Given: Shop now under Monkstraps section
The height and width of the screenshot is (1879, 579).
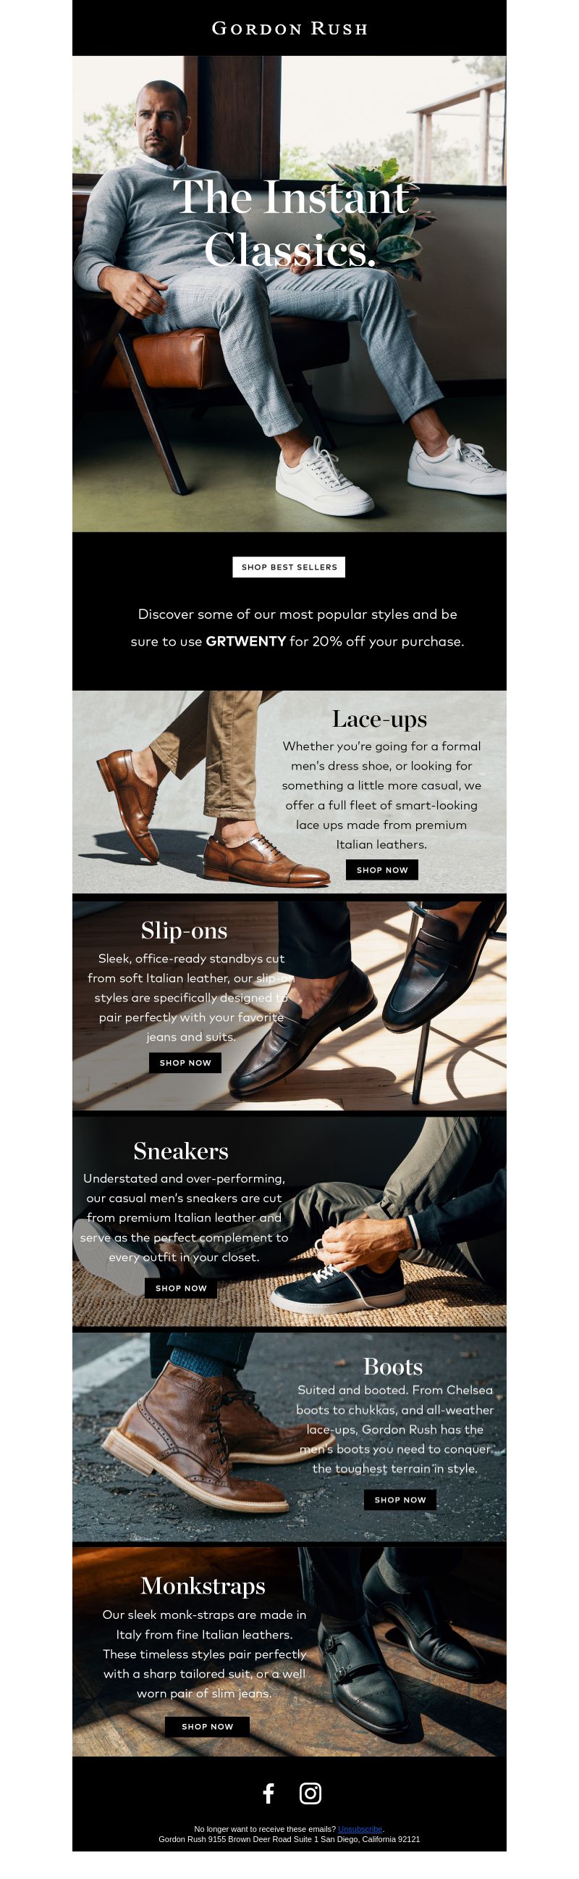Looking at the screenshot, I should point(207,1727).
